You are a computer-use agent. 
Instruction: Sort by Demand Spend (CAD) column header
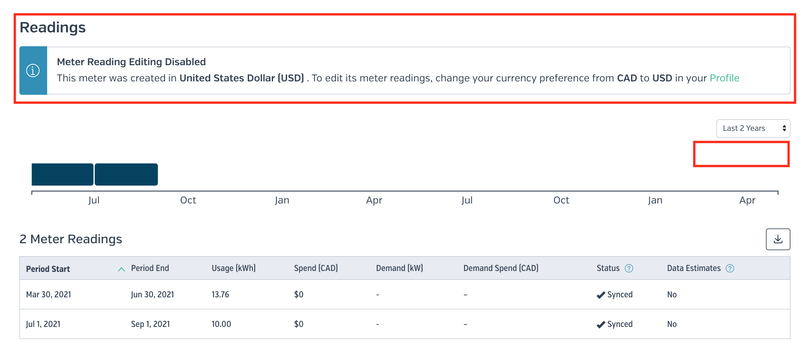coord(501,268)
